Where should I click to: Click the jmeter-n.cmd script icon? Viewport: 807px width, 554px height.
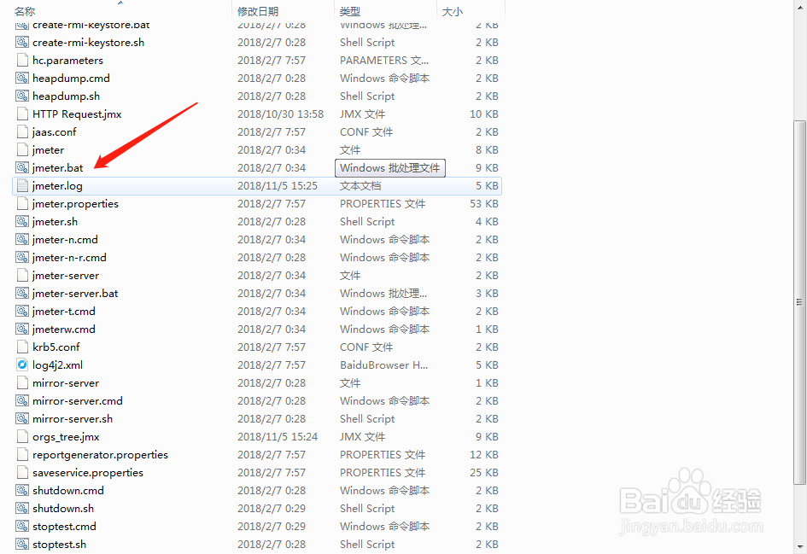pyautogui.click(x=22, y=240)
